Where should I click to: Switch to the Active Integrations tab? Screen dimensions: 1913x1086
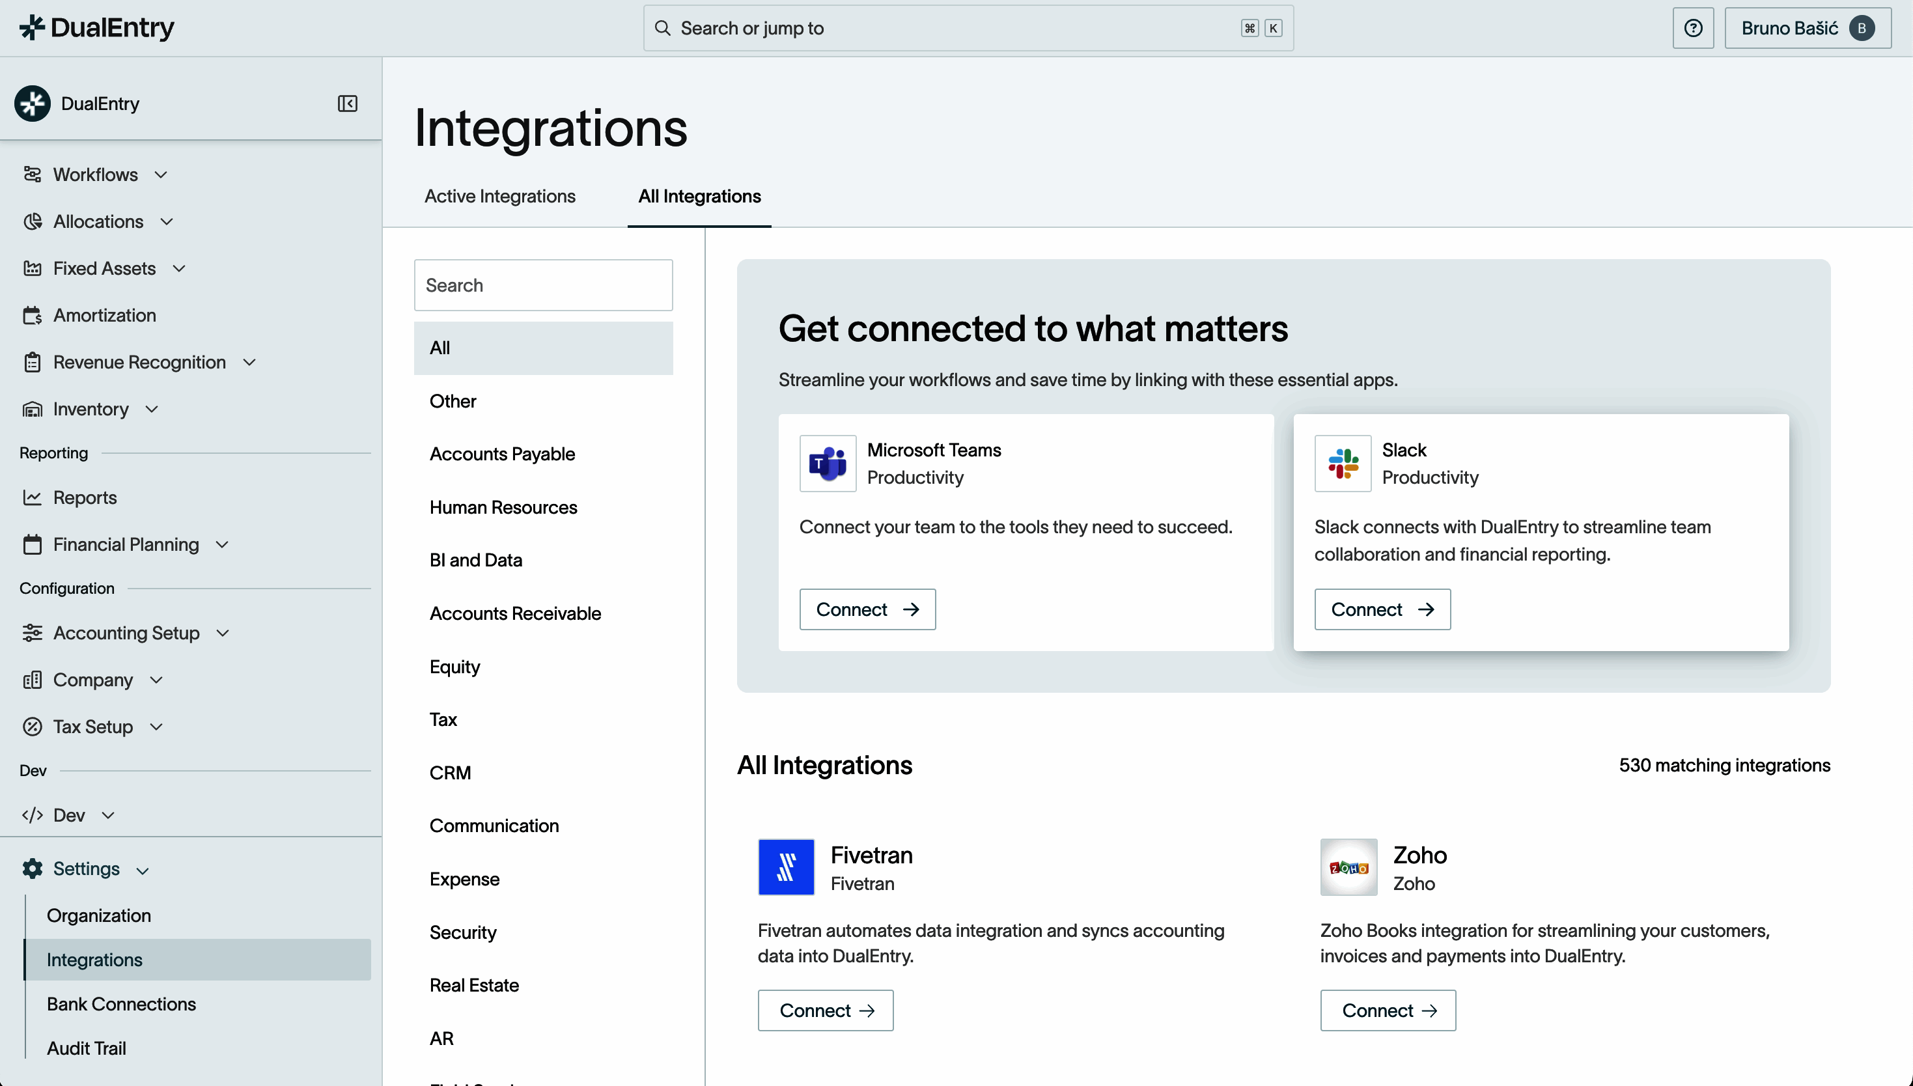(x=499, y=196)
